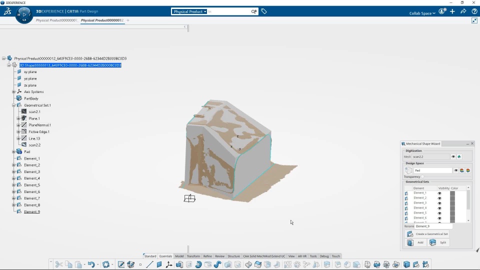Toggle Element_3 visibility eye in wizard
The width and height of the screenshot is (480, 270).
pos(439,203)
